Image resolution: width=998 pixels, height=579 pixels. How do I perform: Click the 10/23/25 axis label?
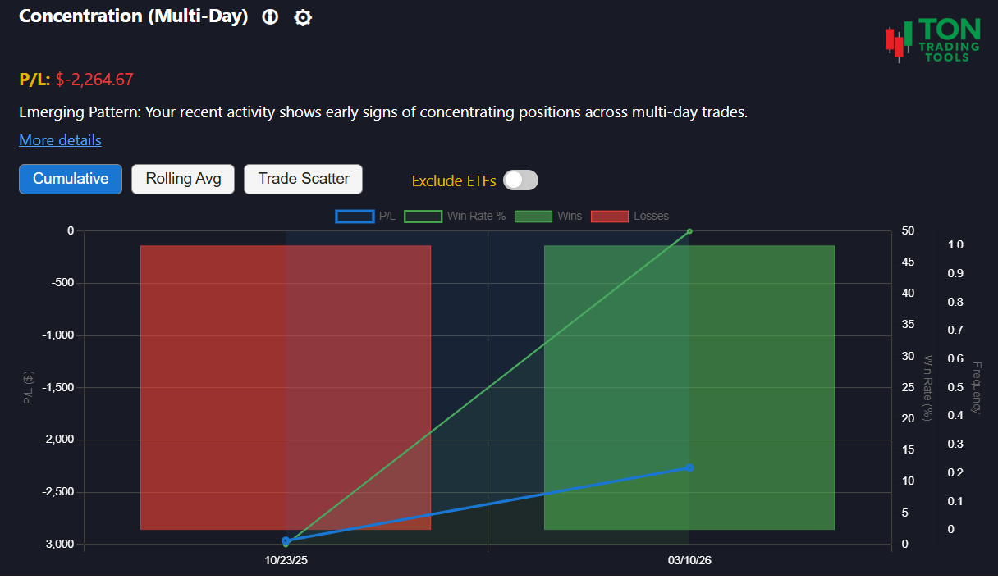coord(286,561)
